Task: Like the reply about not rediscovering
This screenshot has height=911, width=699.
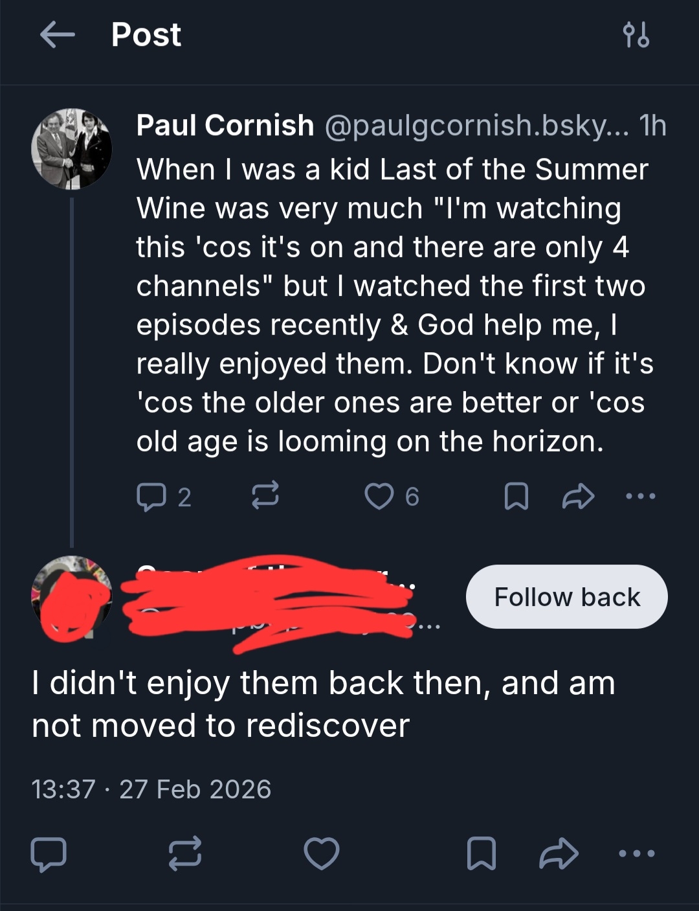Action: pyautogui.click(x=322, y=853)
